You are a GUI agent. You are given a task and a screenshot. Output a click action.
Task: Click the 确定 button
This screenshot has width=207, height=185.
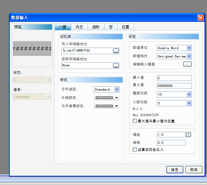click(x=175, y=170)
